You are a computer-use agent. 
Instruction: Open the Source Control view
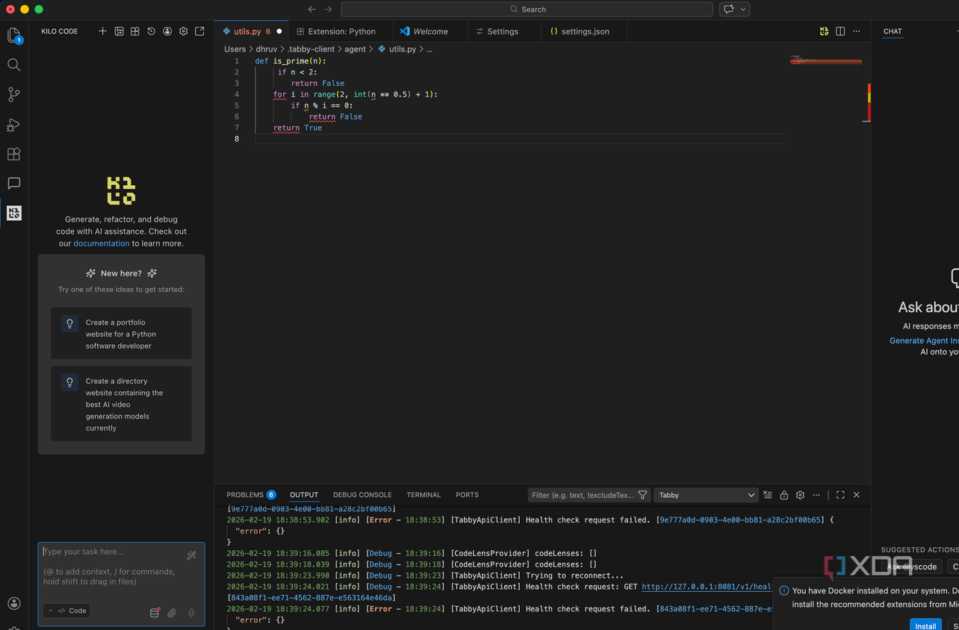tap(13, 95)
